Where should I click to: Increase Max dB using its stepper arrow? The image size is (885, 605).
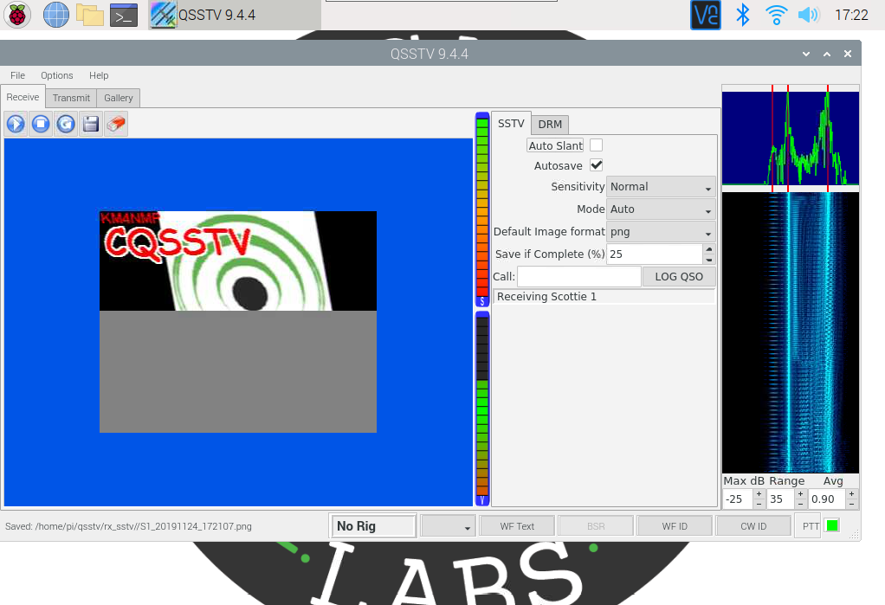(x=759, y=494)
